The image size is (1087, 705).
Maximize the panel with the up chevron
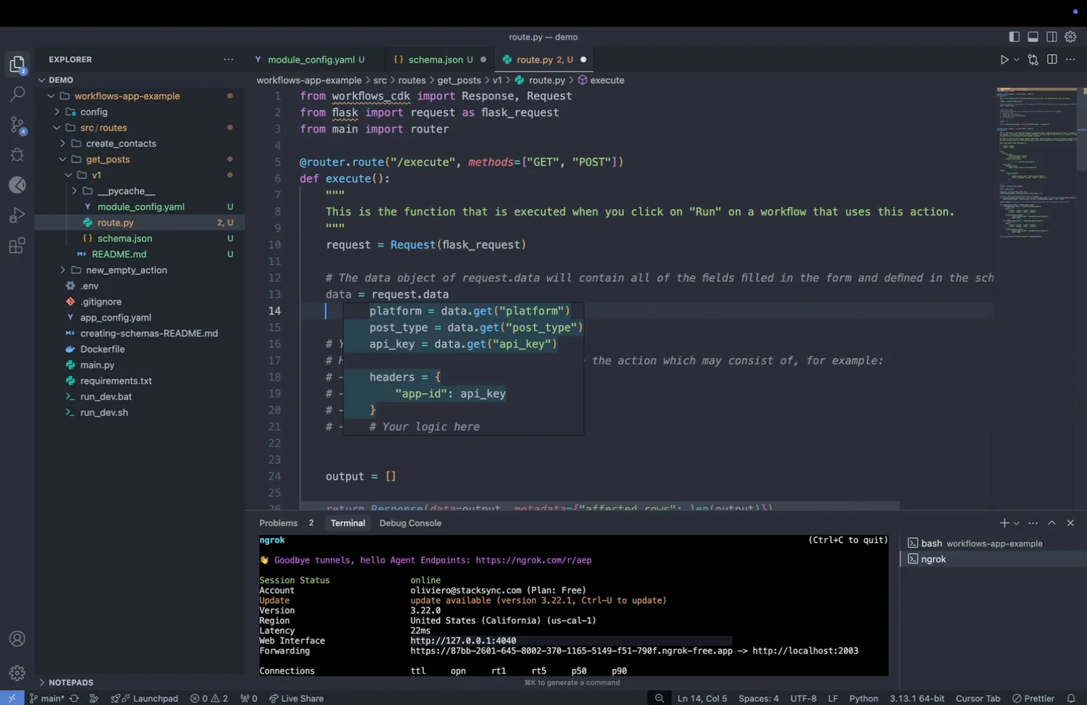[x=1052, y=523]
